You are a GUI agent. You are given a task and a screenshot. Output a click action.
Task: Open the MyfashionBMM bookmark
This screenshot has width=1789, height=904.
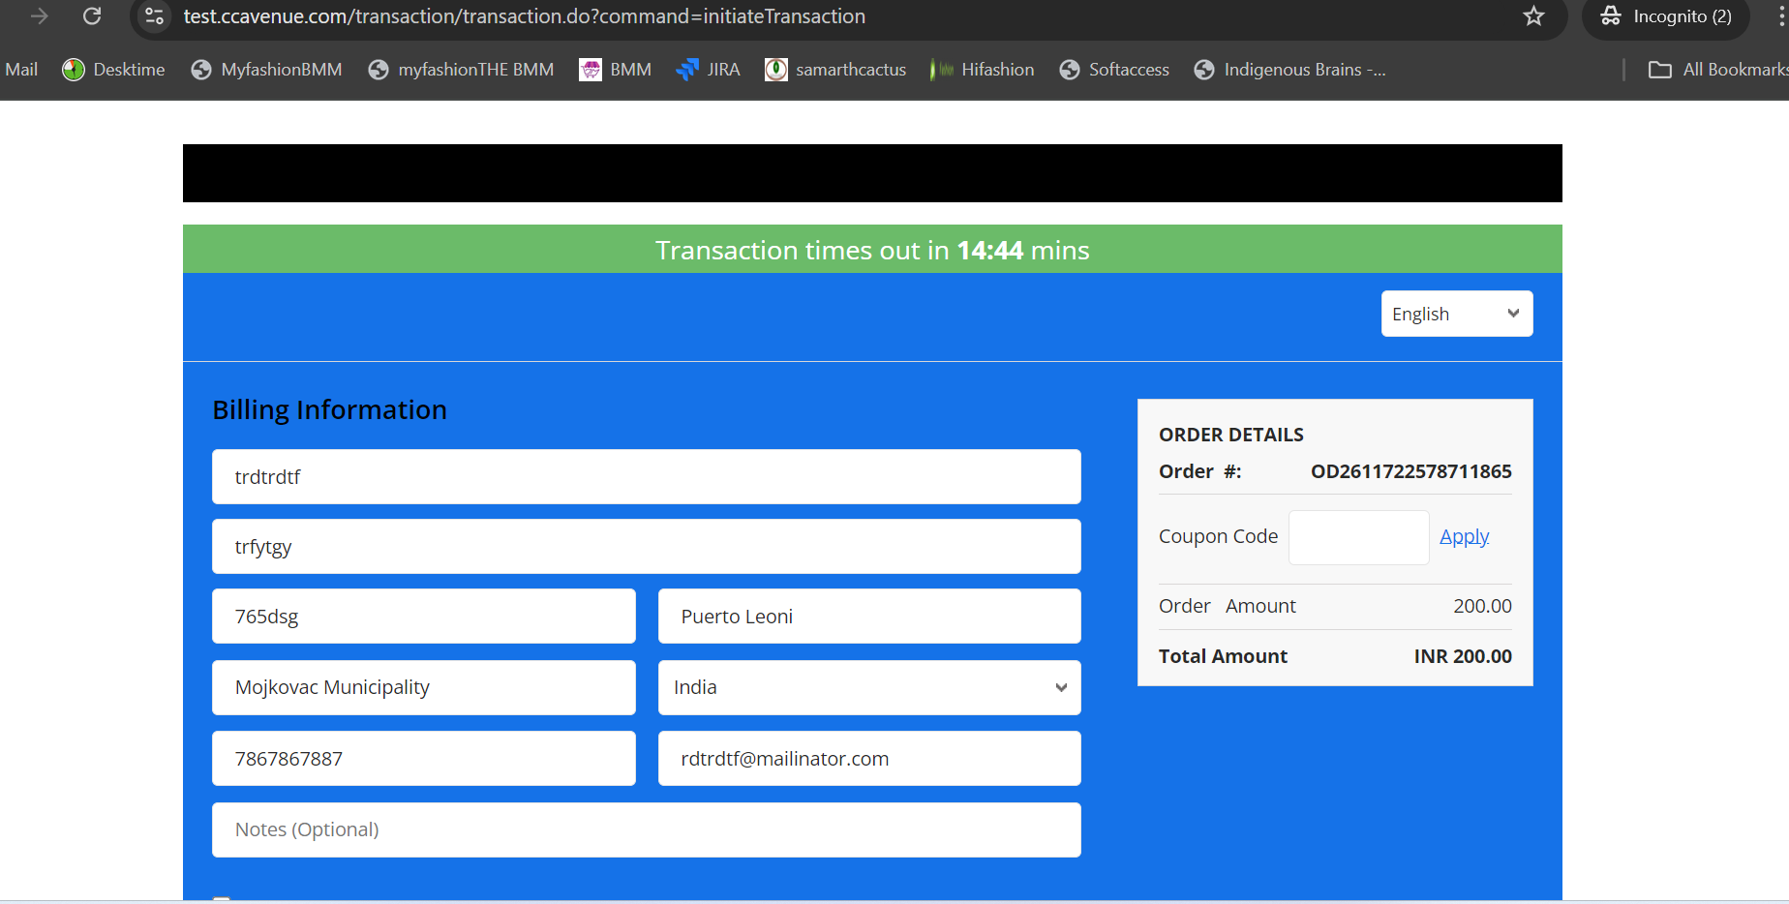[x=266, y=70]
